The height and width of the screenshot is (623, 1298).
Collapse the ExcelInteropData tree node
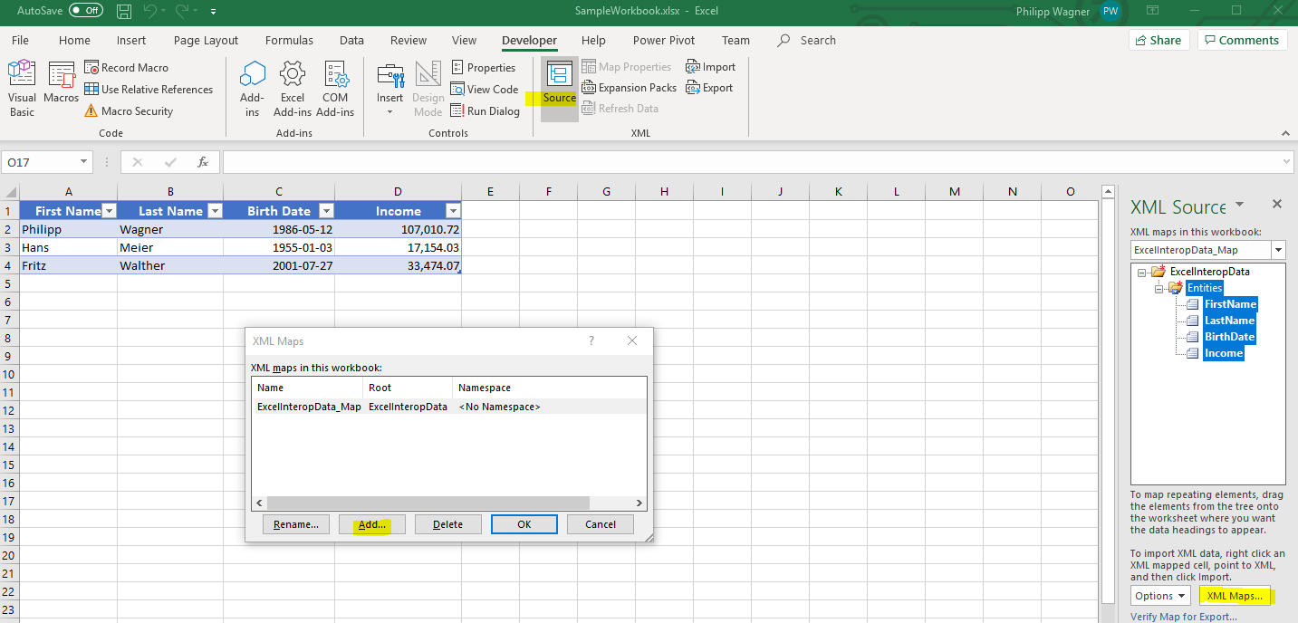[x=1142, y=272]
